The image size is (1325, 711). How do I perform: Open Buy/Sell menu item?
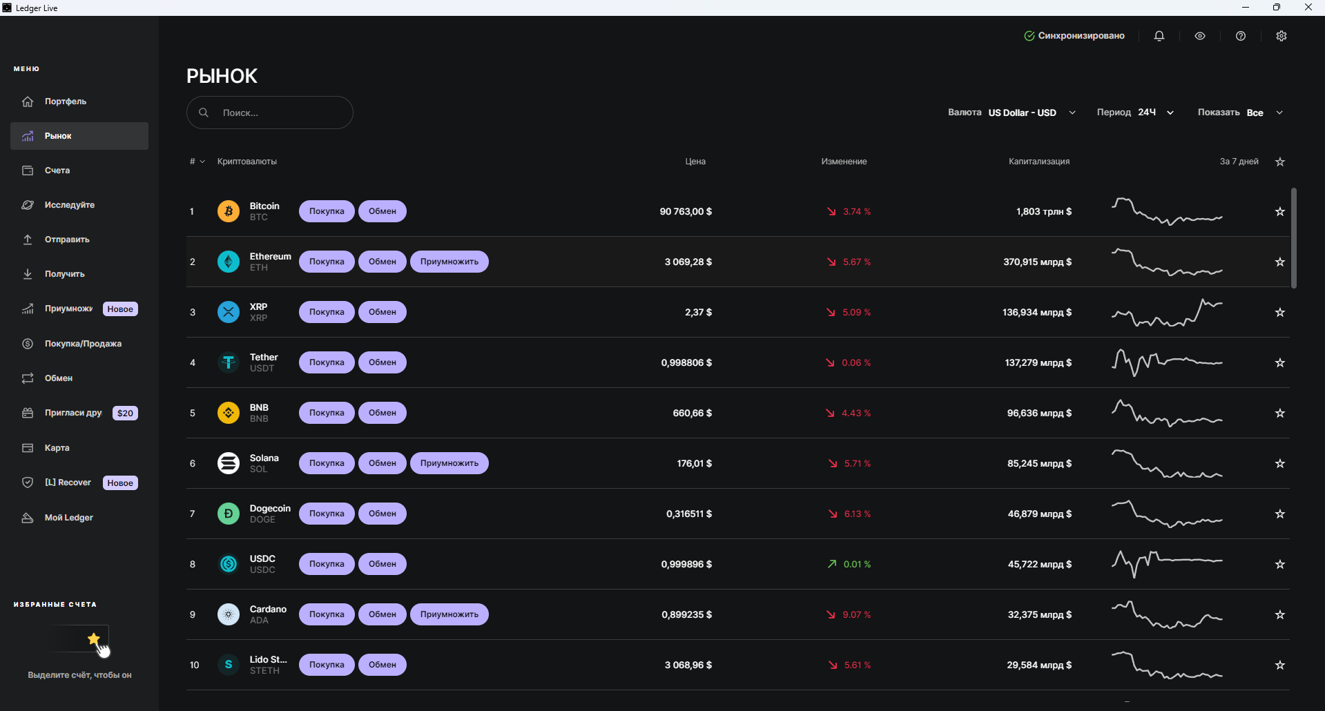tap(79, 344)
